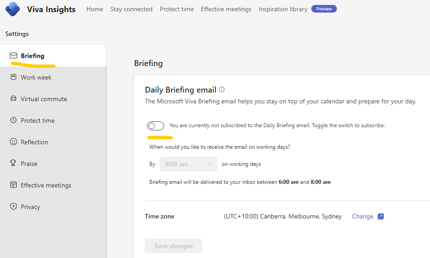
Task: Open the 8:00 am delivery time dropdown
Action: point(188,164)
